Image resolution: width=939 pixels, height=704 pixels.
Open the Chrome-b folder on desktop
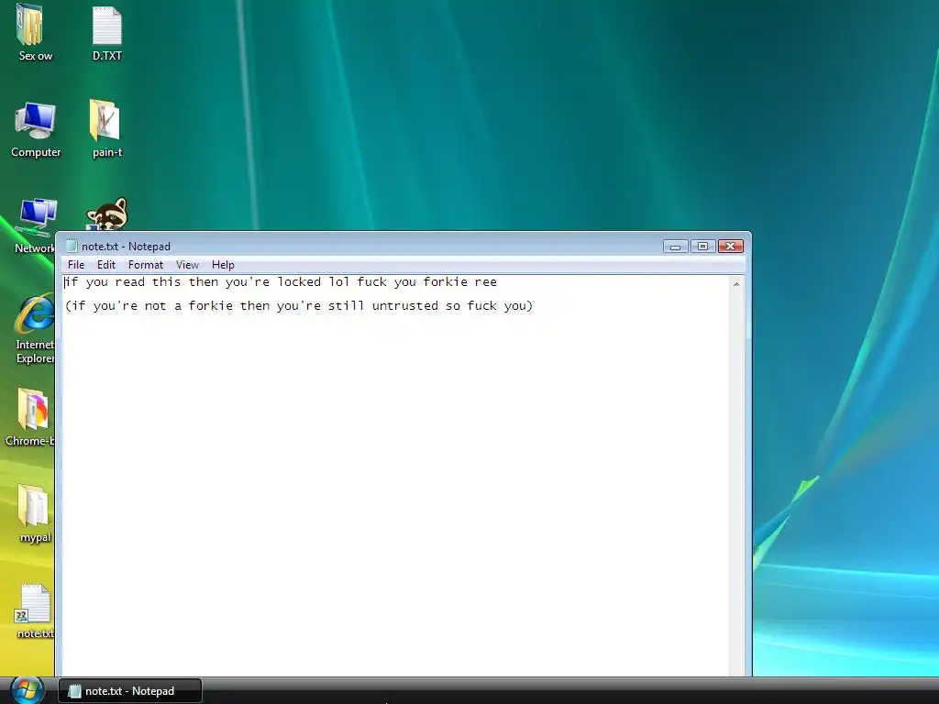(30, 417)
